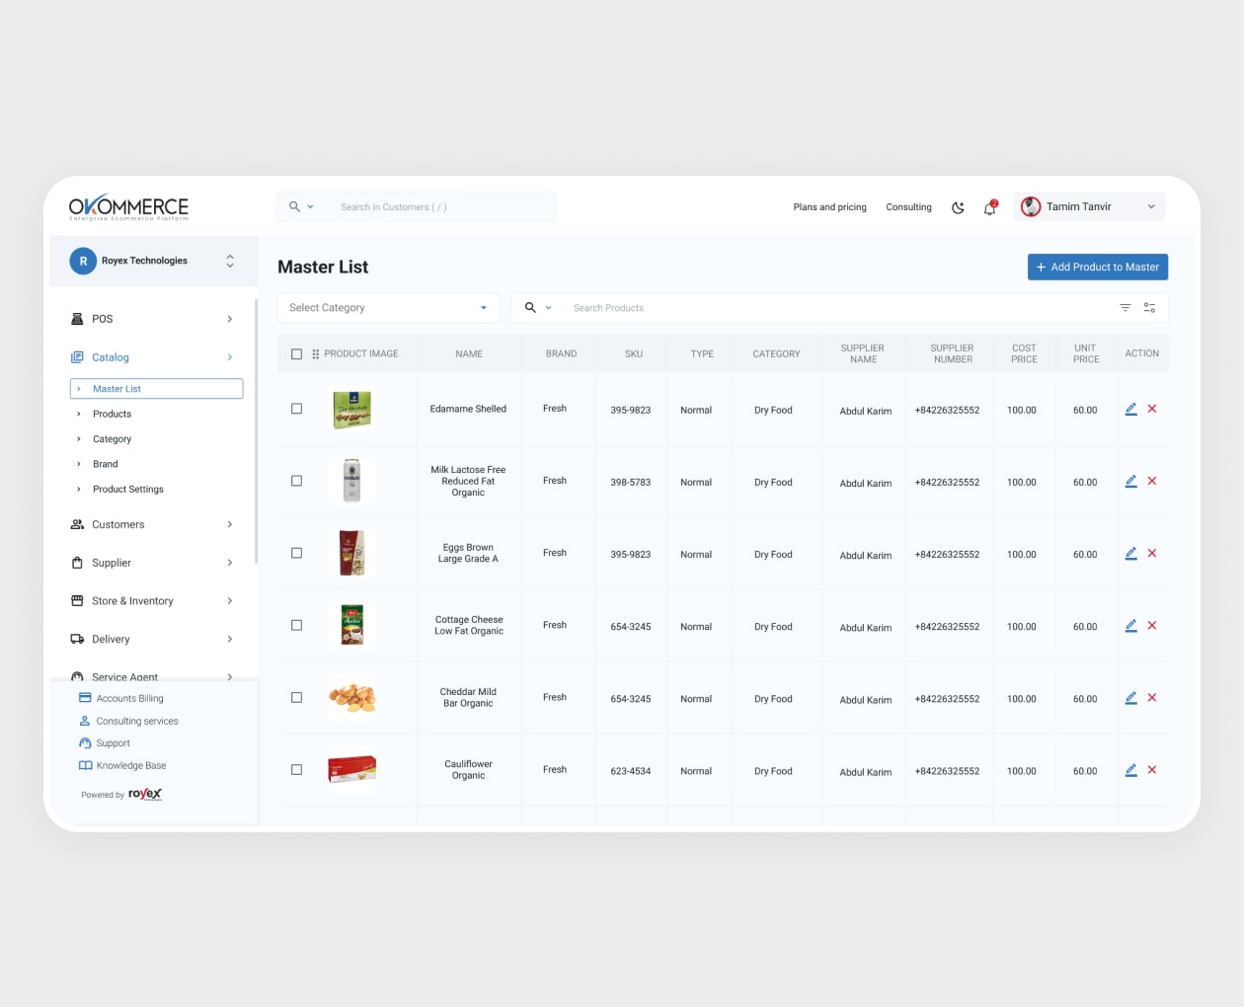Open the filter icon beside Search Products

point(1125,307)
